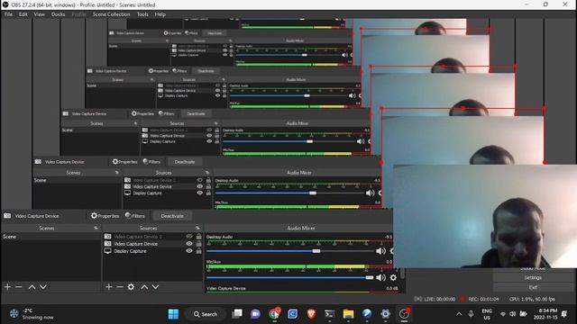Show Video Capture Device 2 source
The height and width of the screenshot is (324, 577).
coord(189,237)
